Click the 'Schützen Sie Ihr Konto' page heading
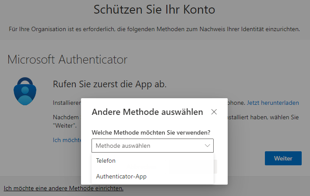The image size is (310, 196). (x=155, y=9)
